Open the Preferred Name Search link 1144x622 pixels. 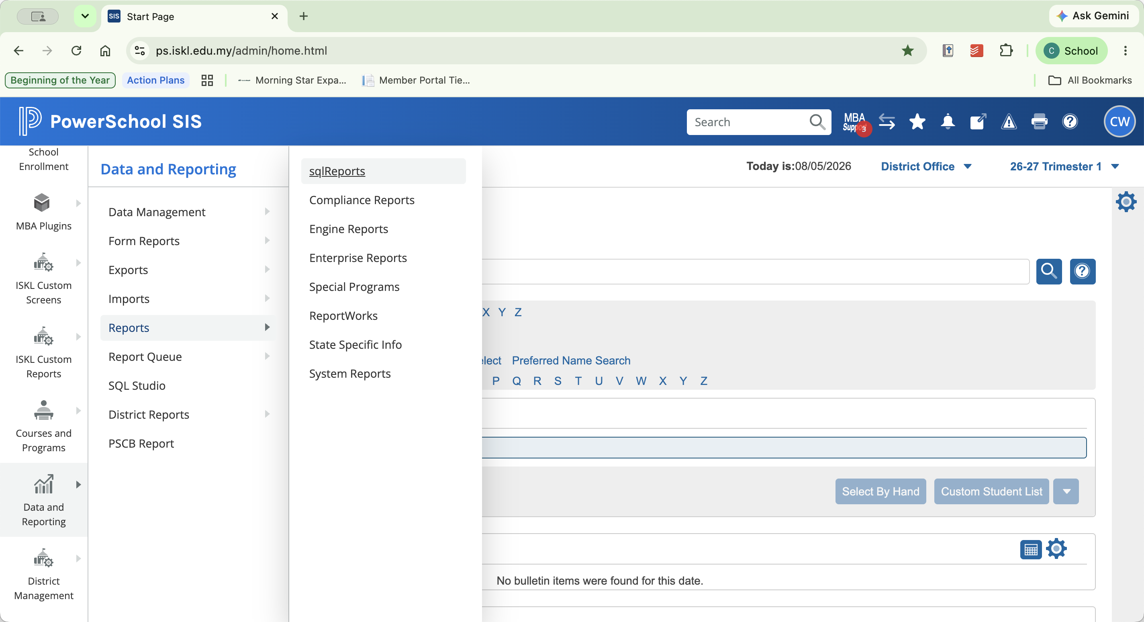click(571, 360)
